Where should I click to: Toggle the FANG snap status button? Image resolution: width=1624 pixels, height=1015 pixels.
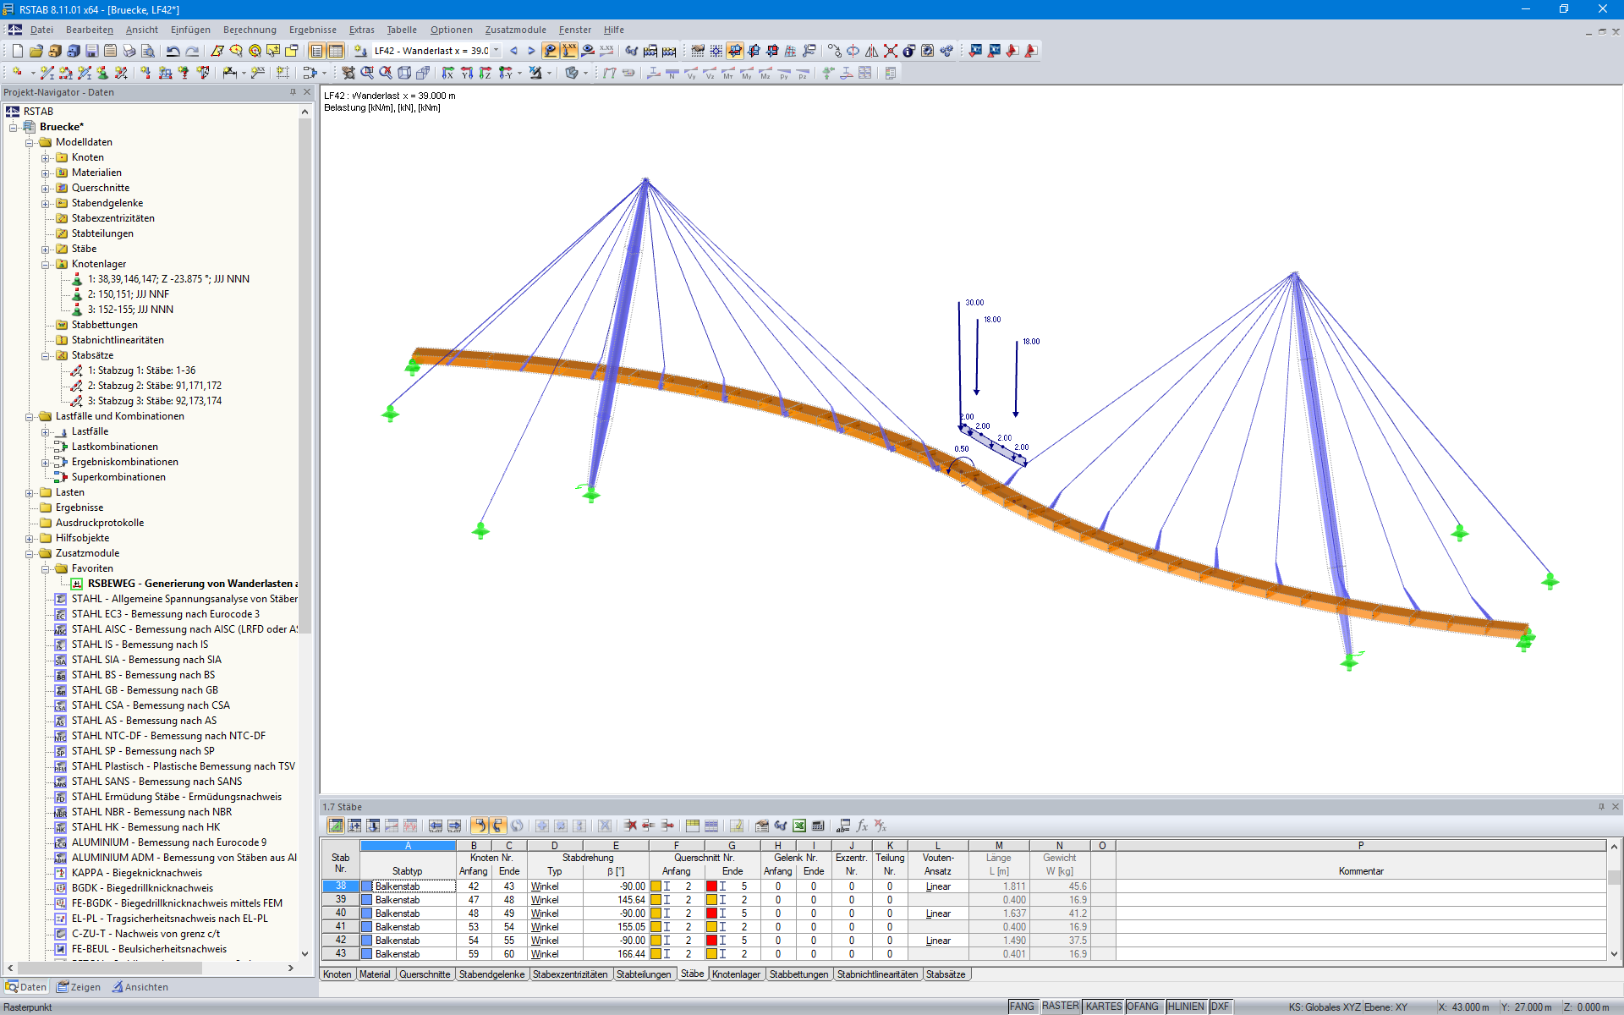tap(1022, 1007)
